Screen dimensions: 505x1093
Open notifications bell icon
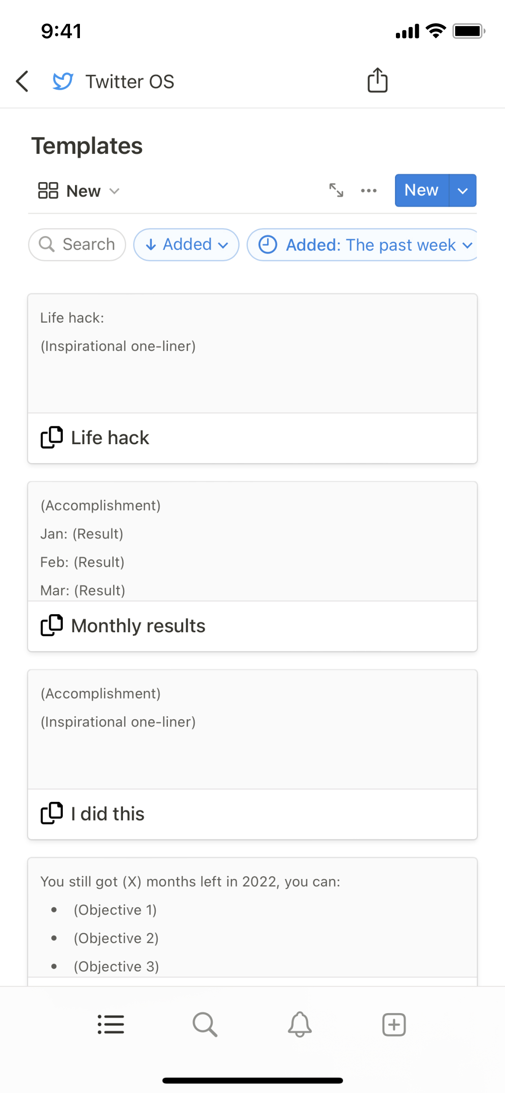[x=300, y=1024]
